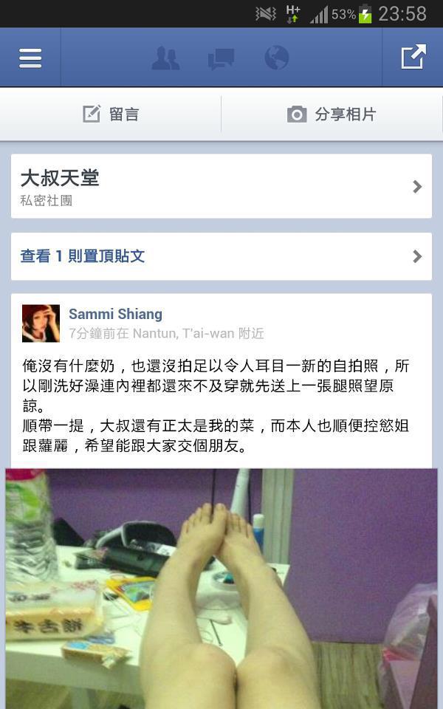443x709 pixels.
Task: View the 查看 1 則置頂貼文 link
Action: [82, 256]
